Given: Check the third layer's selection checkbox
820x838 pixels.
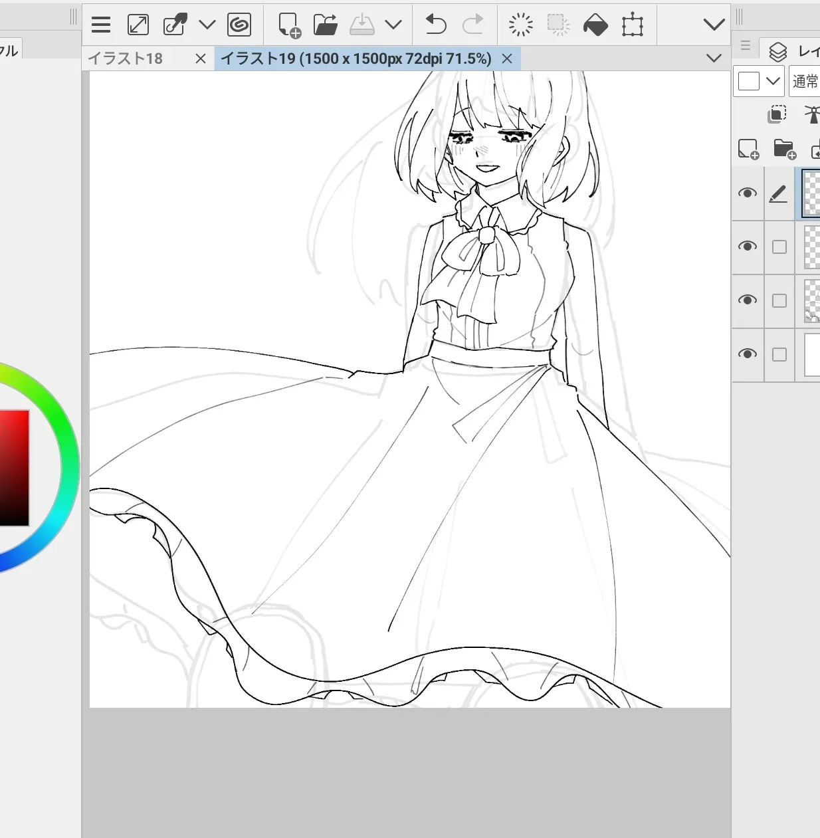Looking at the screenshot, I should (779, 300).
